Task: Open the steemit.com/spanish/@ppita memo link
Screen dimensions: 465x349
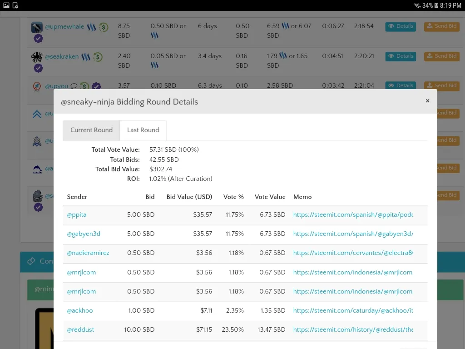Action: coord(353,215)
